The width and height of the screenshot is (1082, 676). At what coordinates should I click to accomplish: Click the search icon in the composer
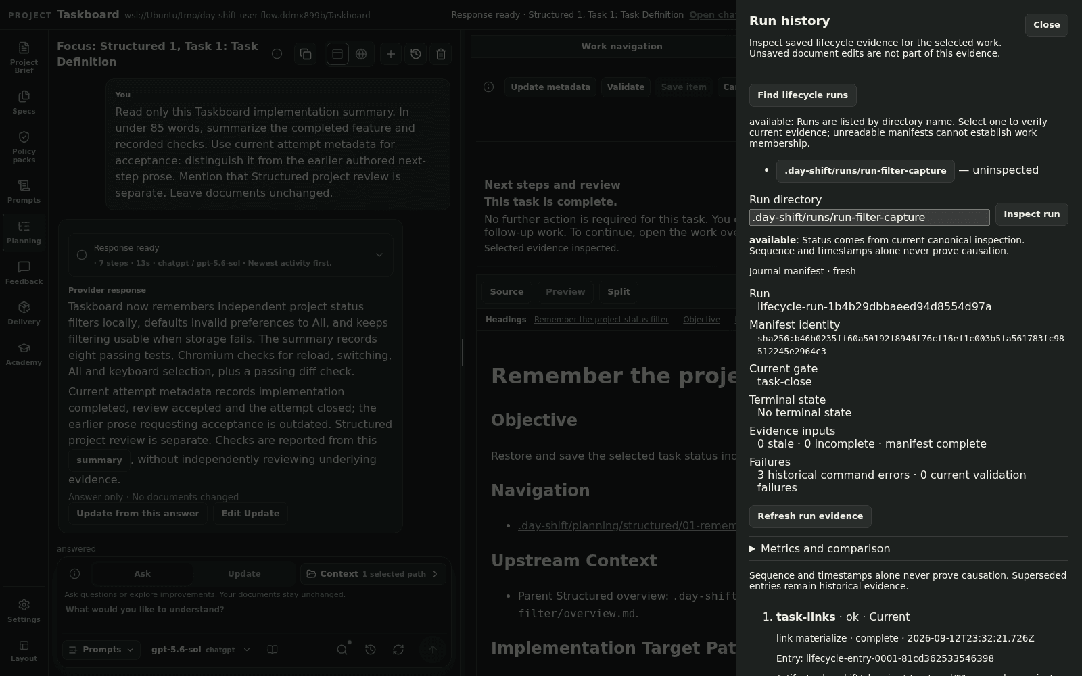coord(342,650)
